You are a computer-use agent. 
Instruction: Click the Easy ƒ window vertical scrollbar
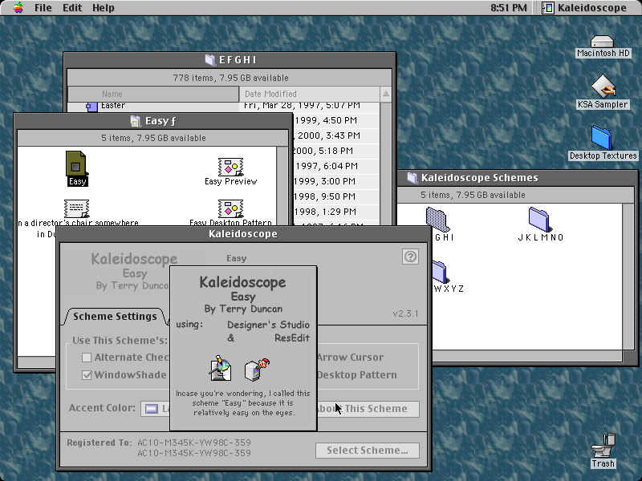click(282, 186)
